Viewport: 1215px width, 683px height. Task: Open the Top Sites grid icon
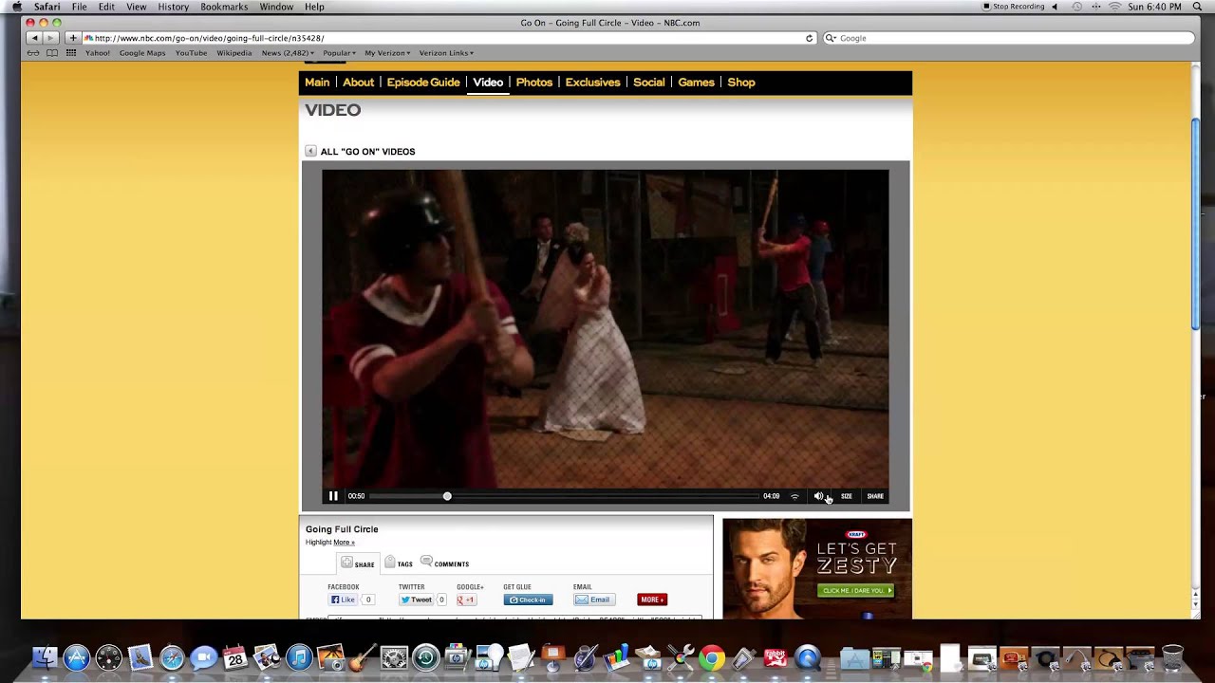click(x=70, y=53)
